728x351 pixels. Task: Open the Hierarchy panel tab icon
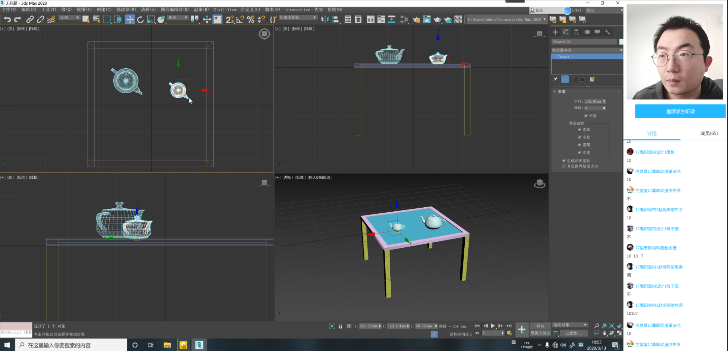(576, 32)
